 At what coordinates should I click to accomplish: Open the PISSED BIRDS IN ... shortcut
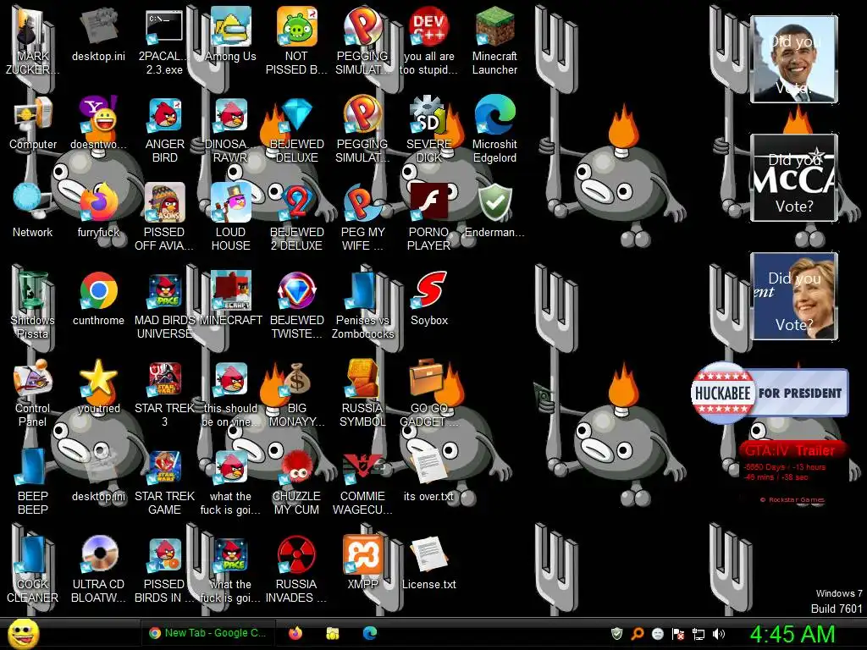(164, 570)
